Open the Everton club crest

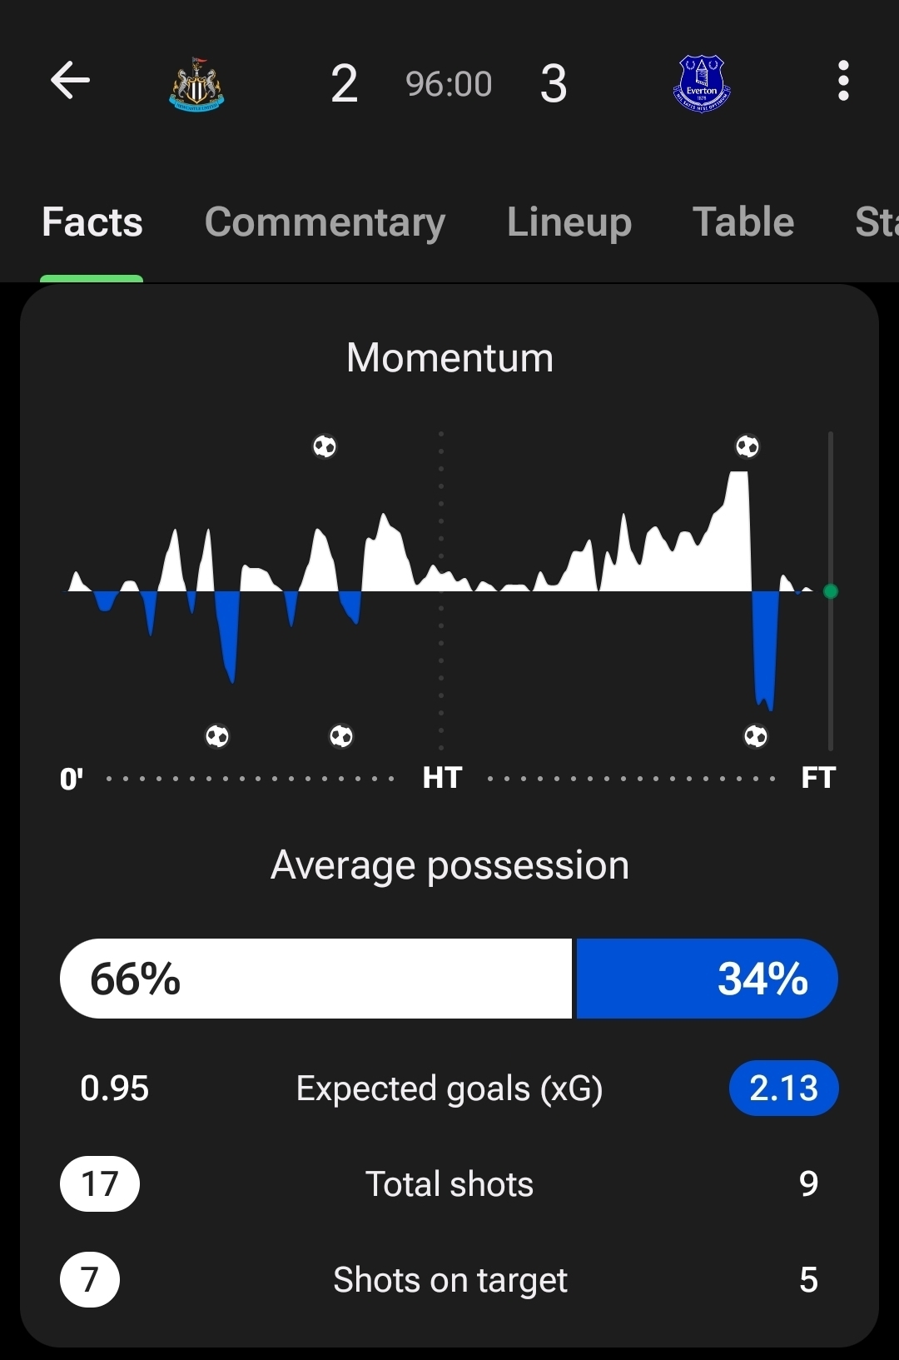pyautogui.click(x=701, y=84)
